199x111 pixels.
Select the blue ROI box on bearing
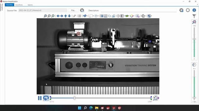(x=150, y=41)
